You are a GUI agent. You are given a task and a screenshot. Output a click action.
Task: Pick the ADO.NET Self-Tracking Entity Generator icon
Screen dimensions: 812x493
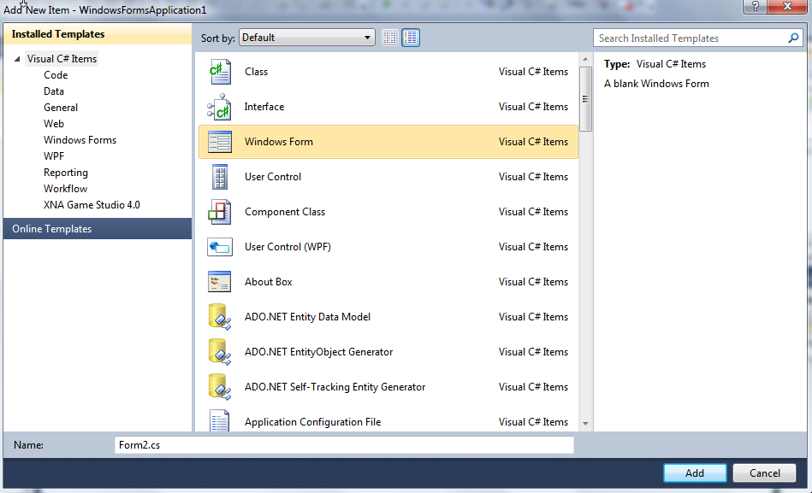click(x=220, y=387)
